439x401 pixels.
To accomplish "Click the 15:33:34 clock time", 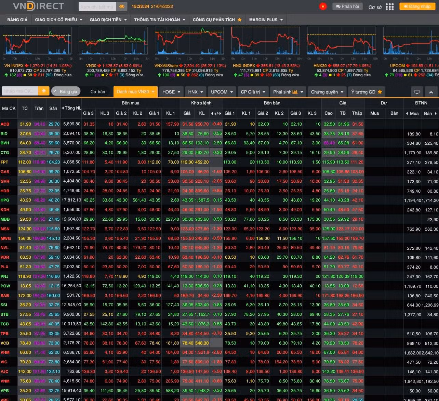I will pos(140,7).
